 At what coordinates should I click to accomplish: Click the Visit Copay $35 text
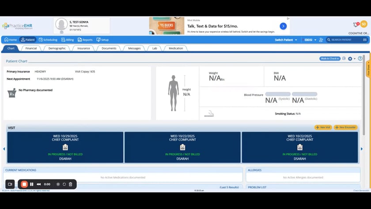pyautogui.click(x=85, y=72)
